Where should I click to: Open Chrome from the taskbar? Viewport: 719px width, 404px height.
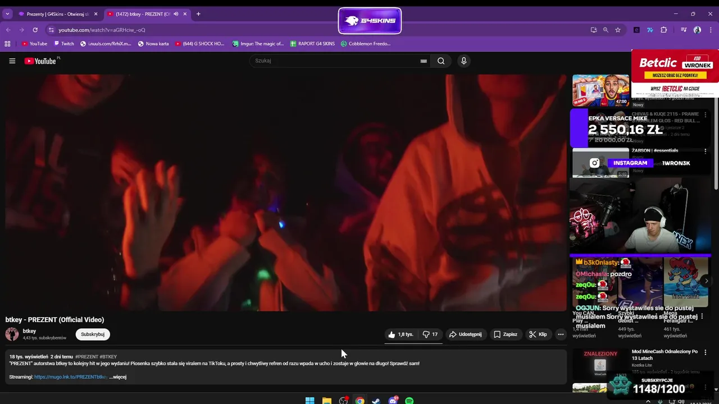click(x=359, y=401)
